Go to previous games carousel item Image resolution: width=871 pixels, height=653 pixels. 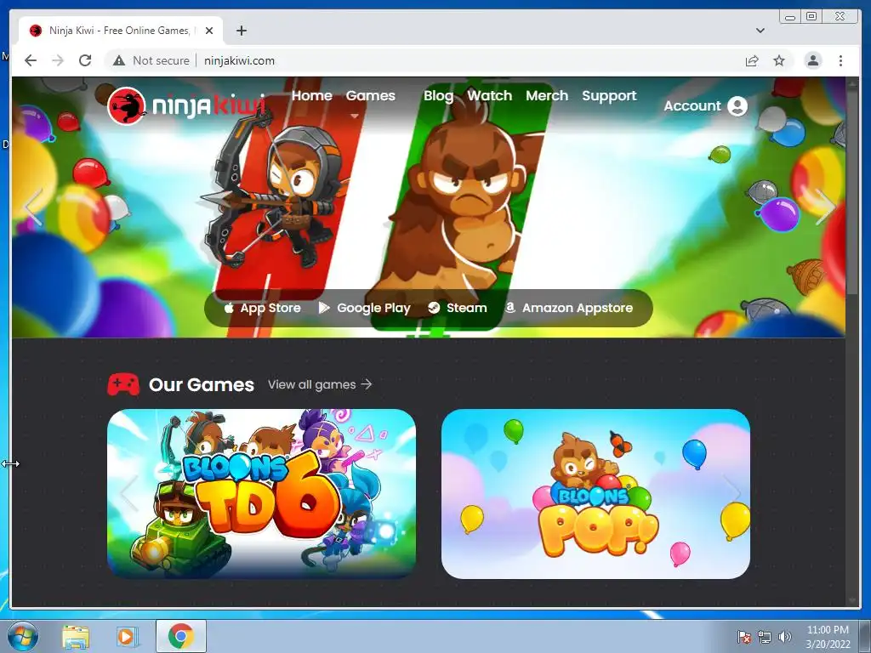coord(128,493)
